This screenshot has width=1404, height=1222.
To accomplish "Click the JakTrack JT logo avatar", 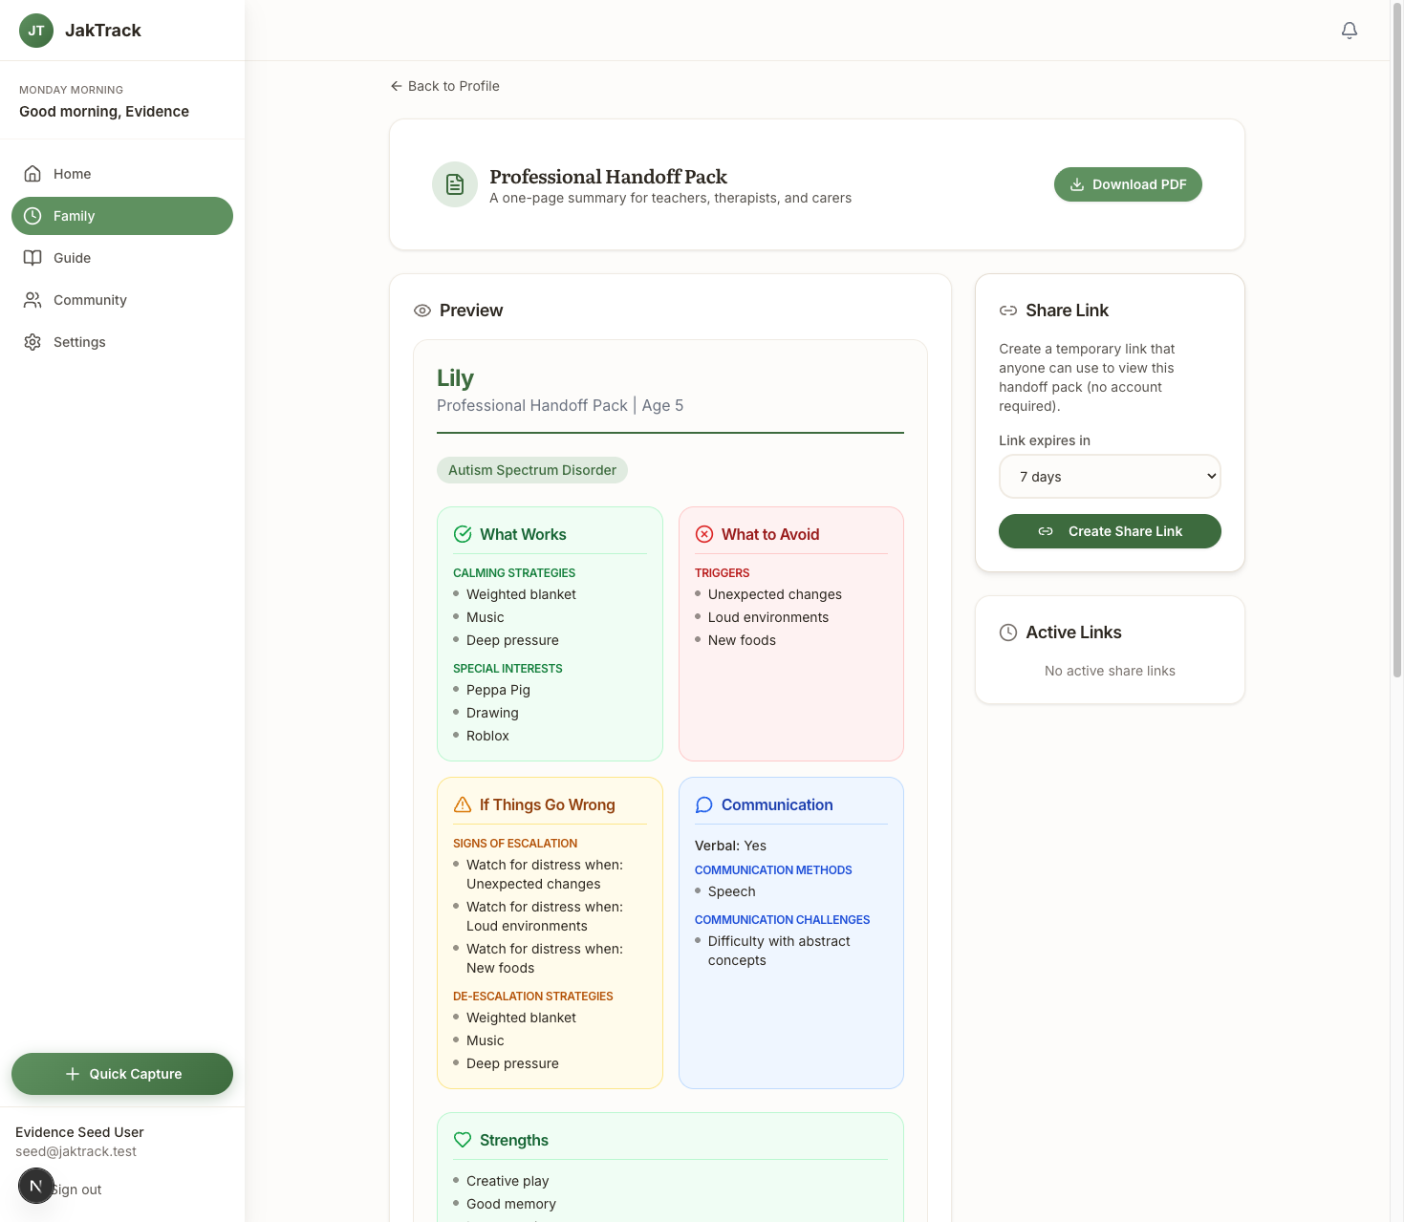I will [36, 31].
